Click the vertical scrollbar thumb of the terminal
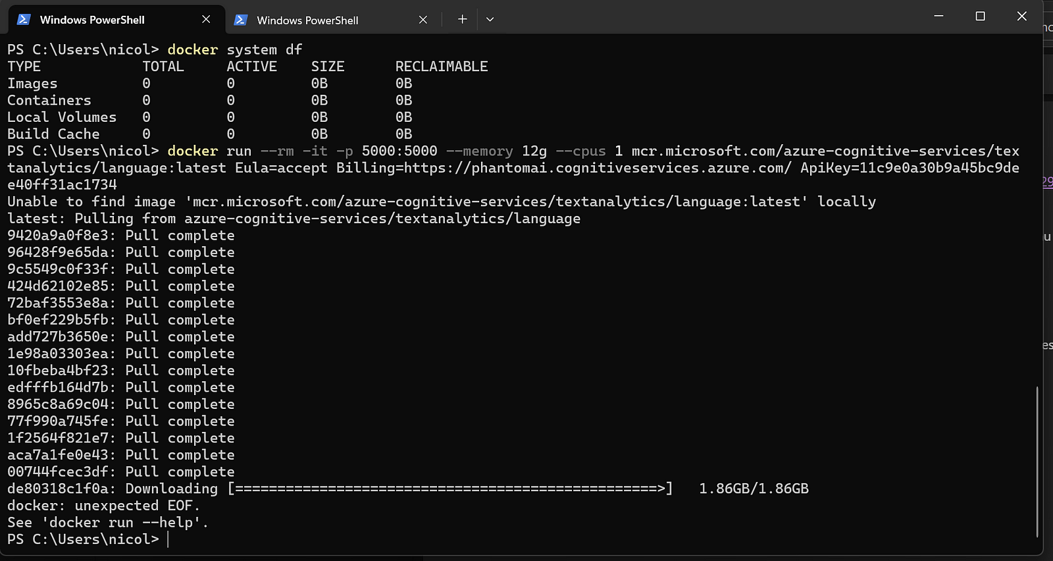This screenshot has width=1053, height=561. tap(1037, 461)
